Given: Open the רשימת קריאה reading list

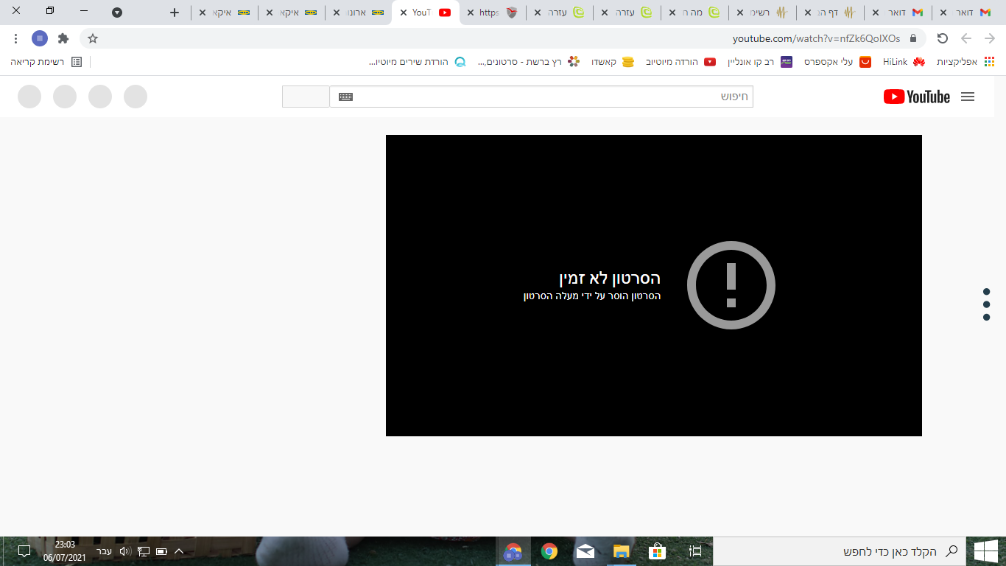Looking at the screenshot, I should 46,62.
